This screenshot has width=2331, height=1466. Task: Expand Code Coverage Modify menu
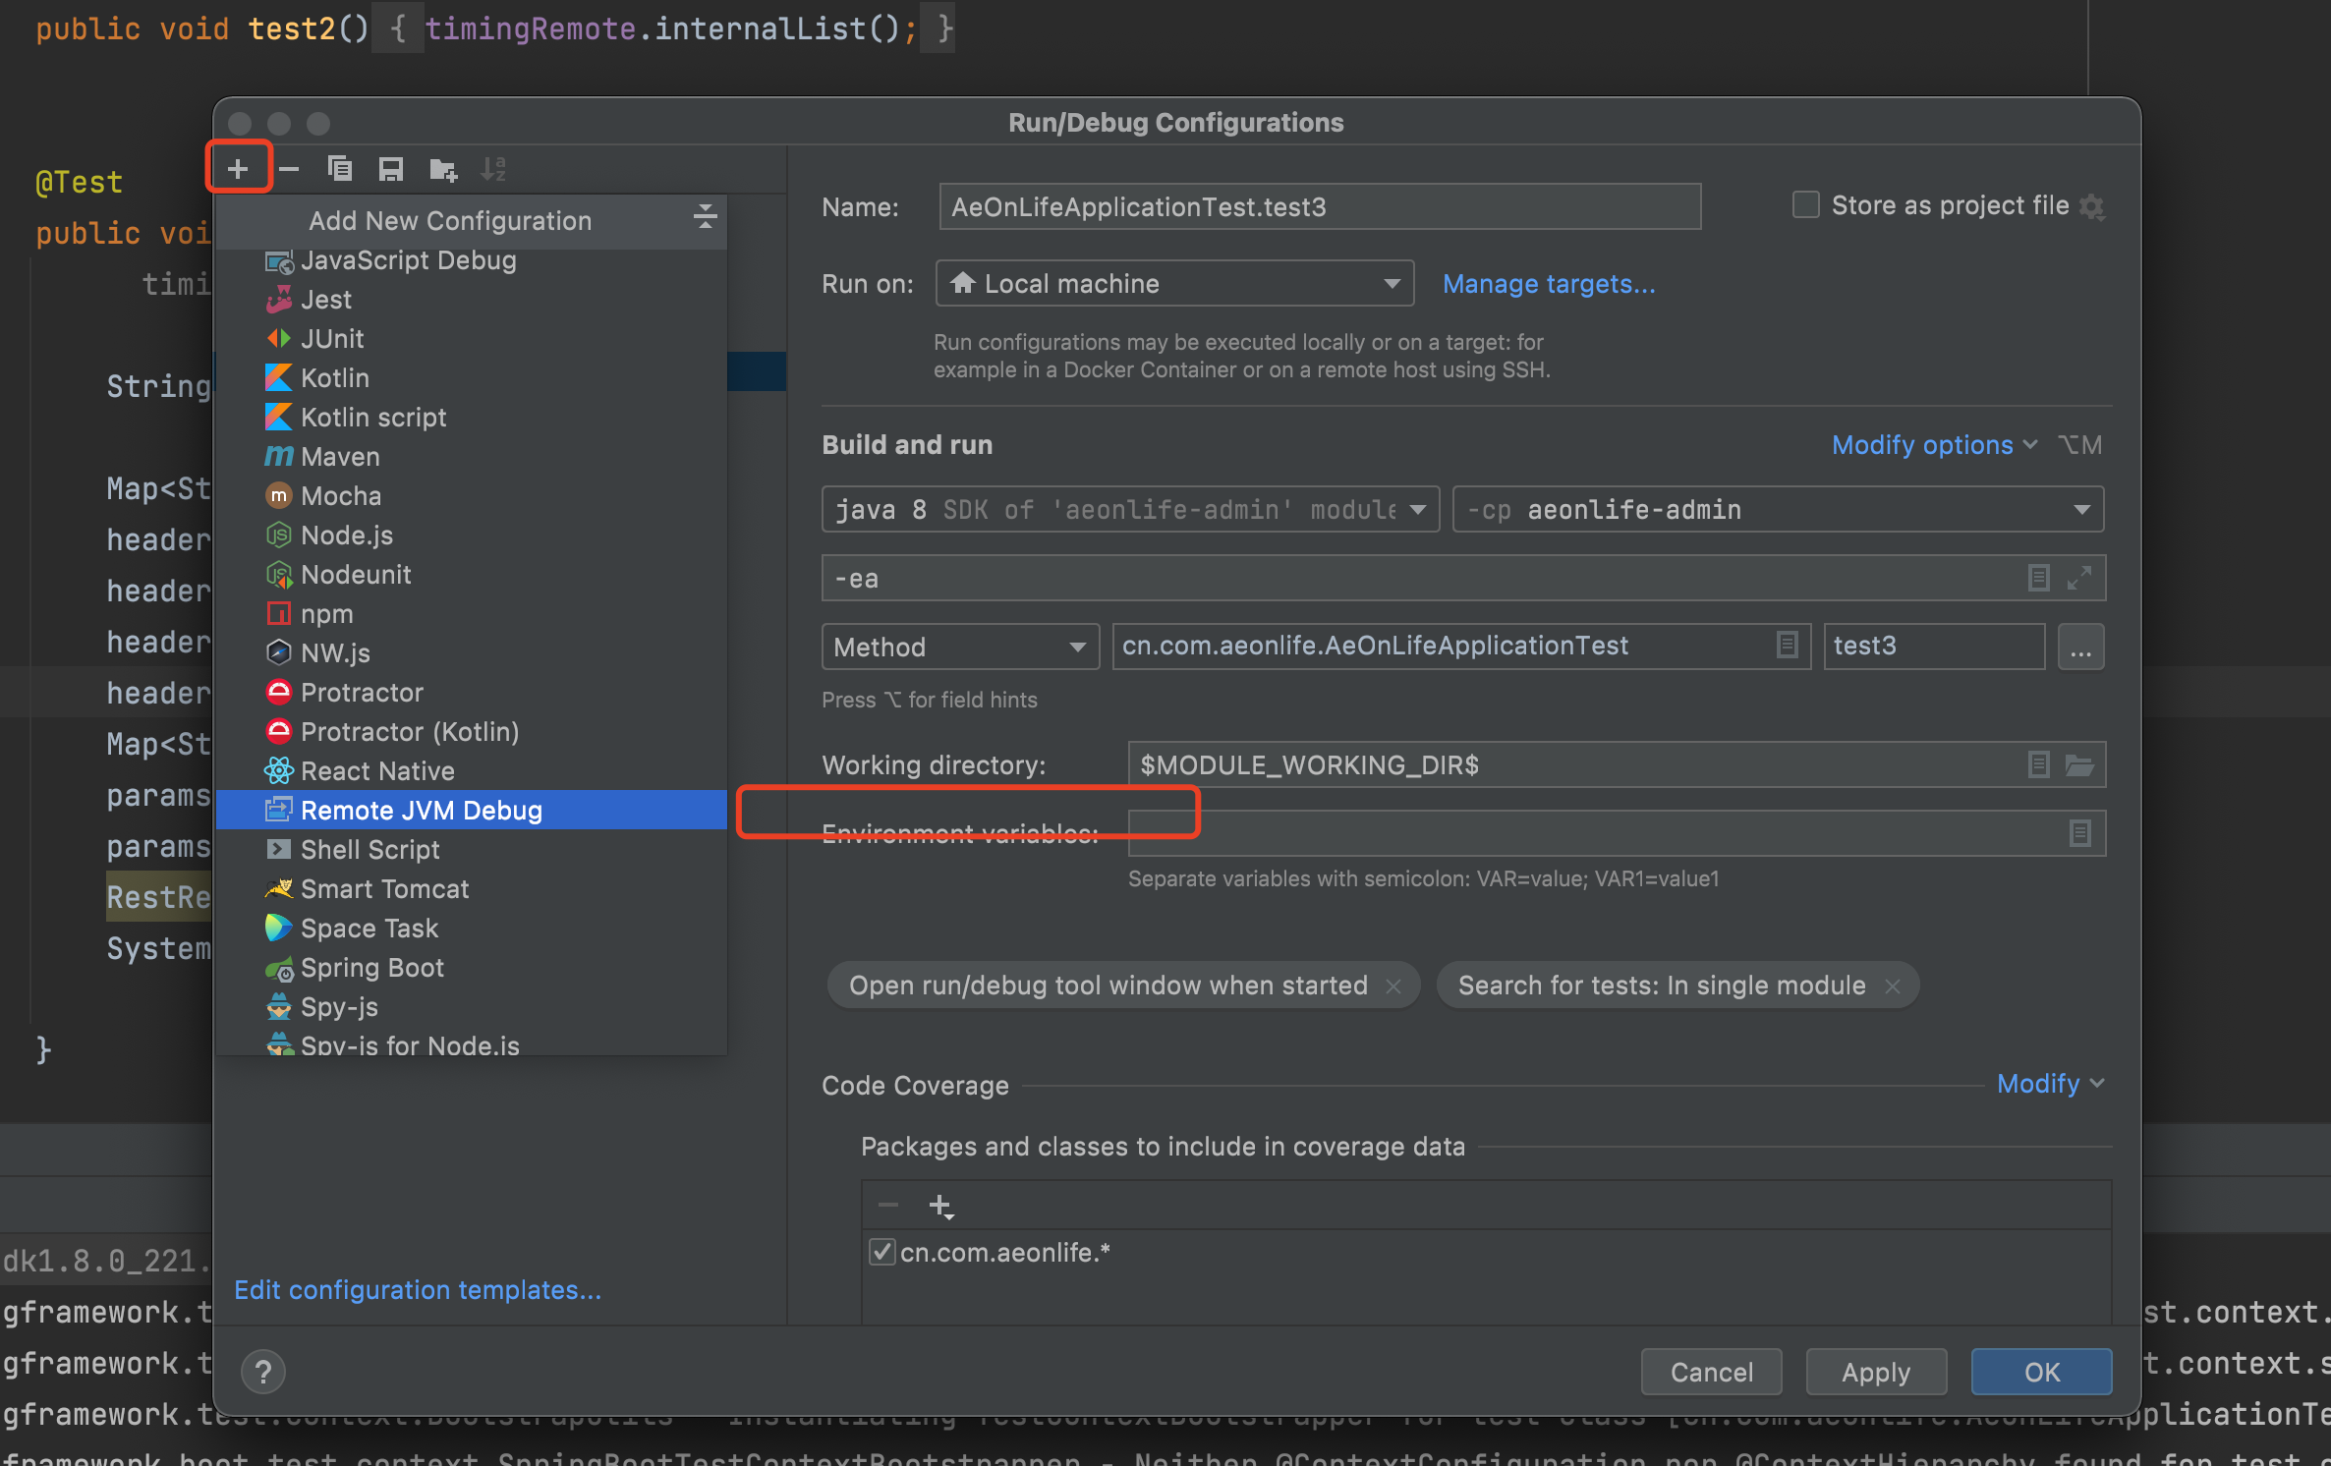(x=2051, y=1084)
